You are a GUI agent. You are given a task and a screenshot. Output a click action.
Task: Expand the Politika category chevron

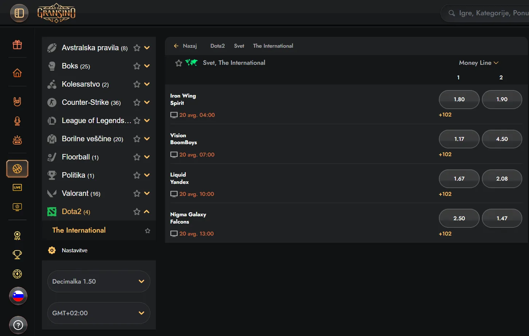147,175
